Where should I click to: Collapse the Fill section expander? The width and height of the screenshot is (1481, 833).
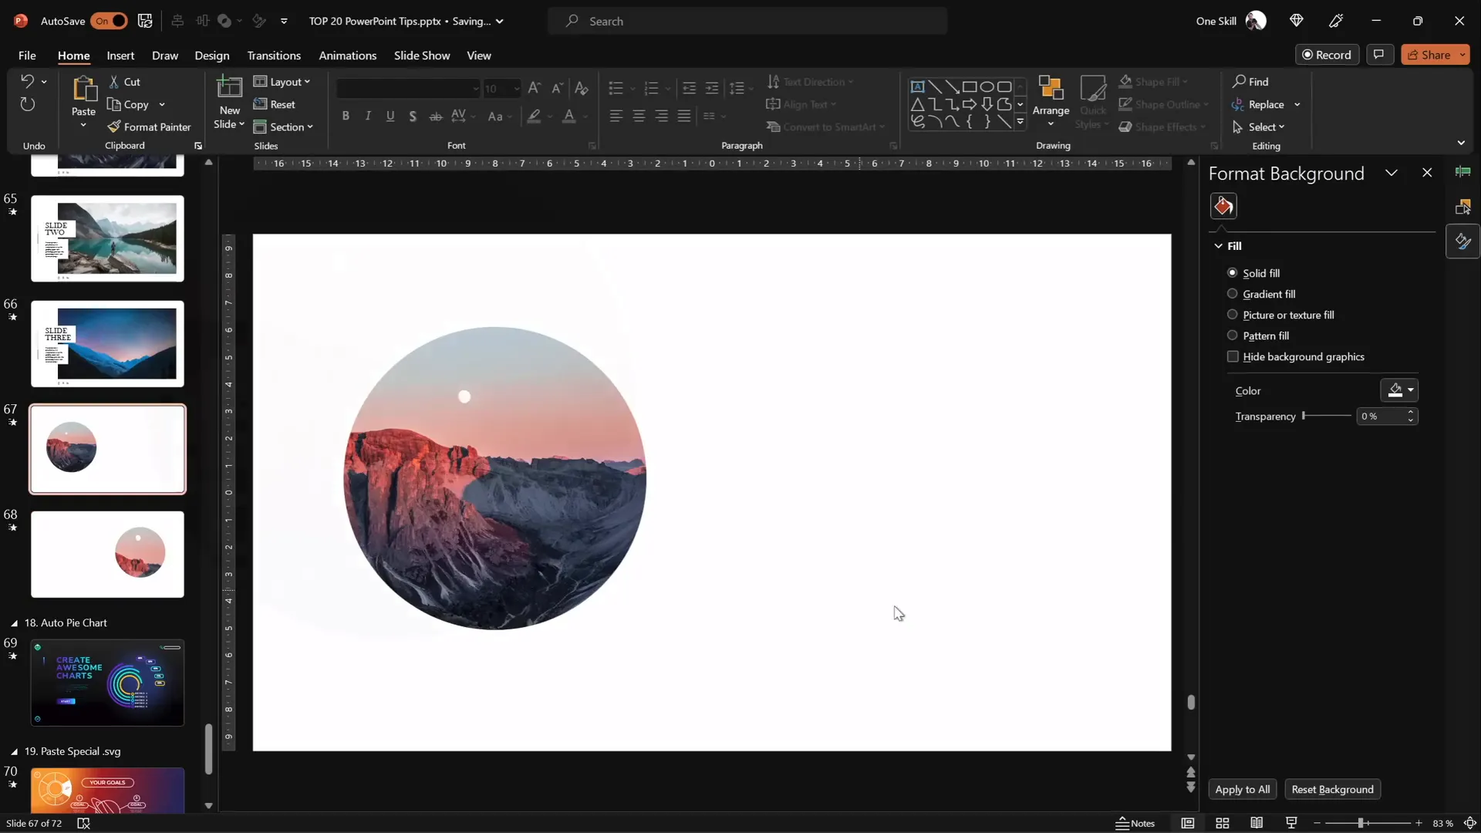pos(1219,246)
